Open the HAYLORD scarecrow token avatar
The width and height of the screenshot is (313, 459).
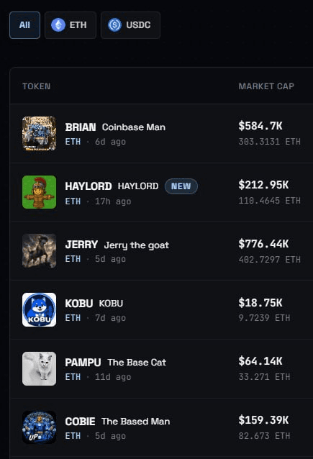pos(40,192)
